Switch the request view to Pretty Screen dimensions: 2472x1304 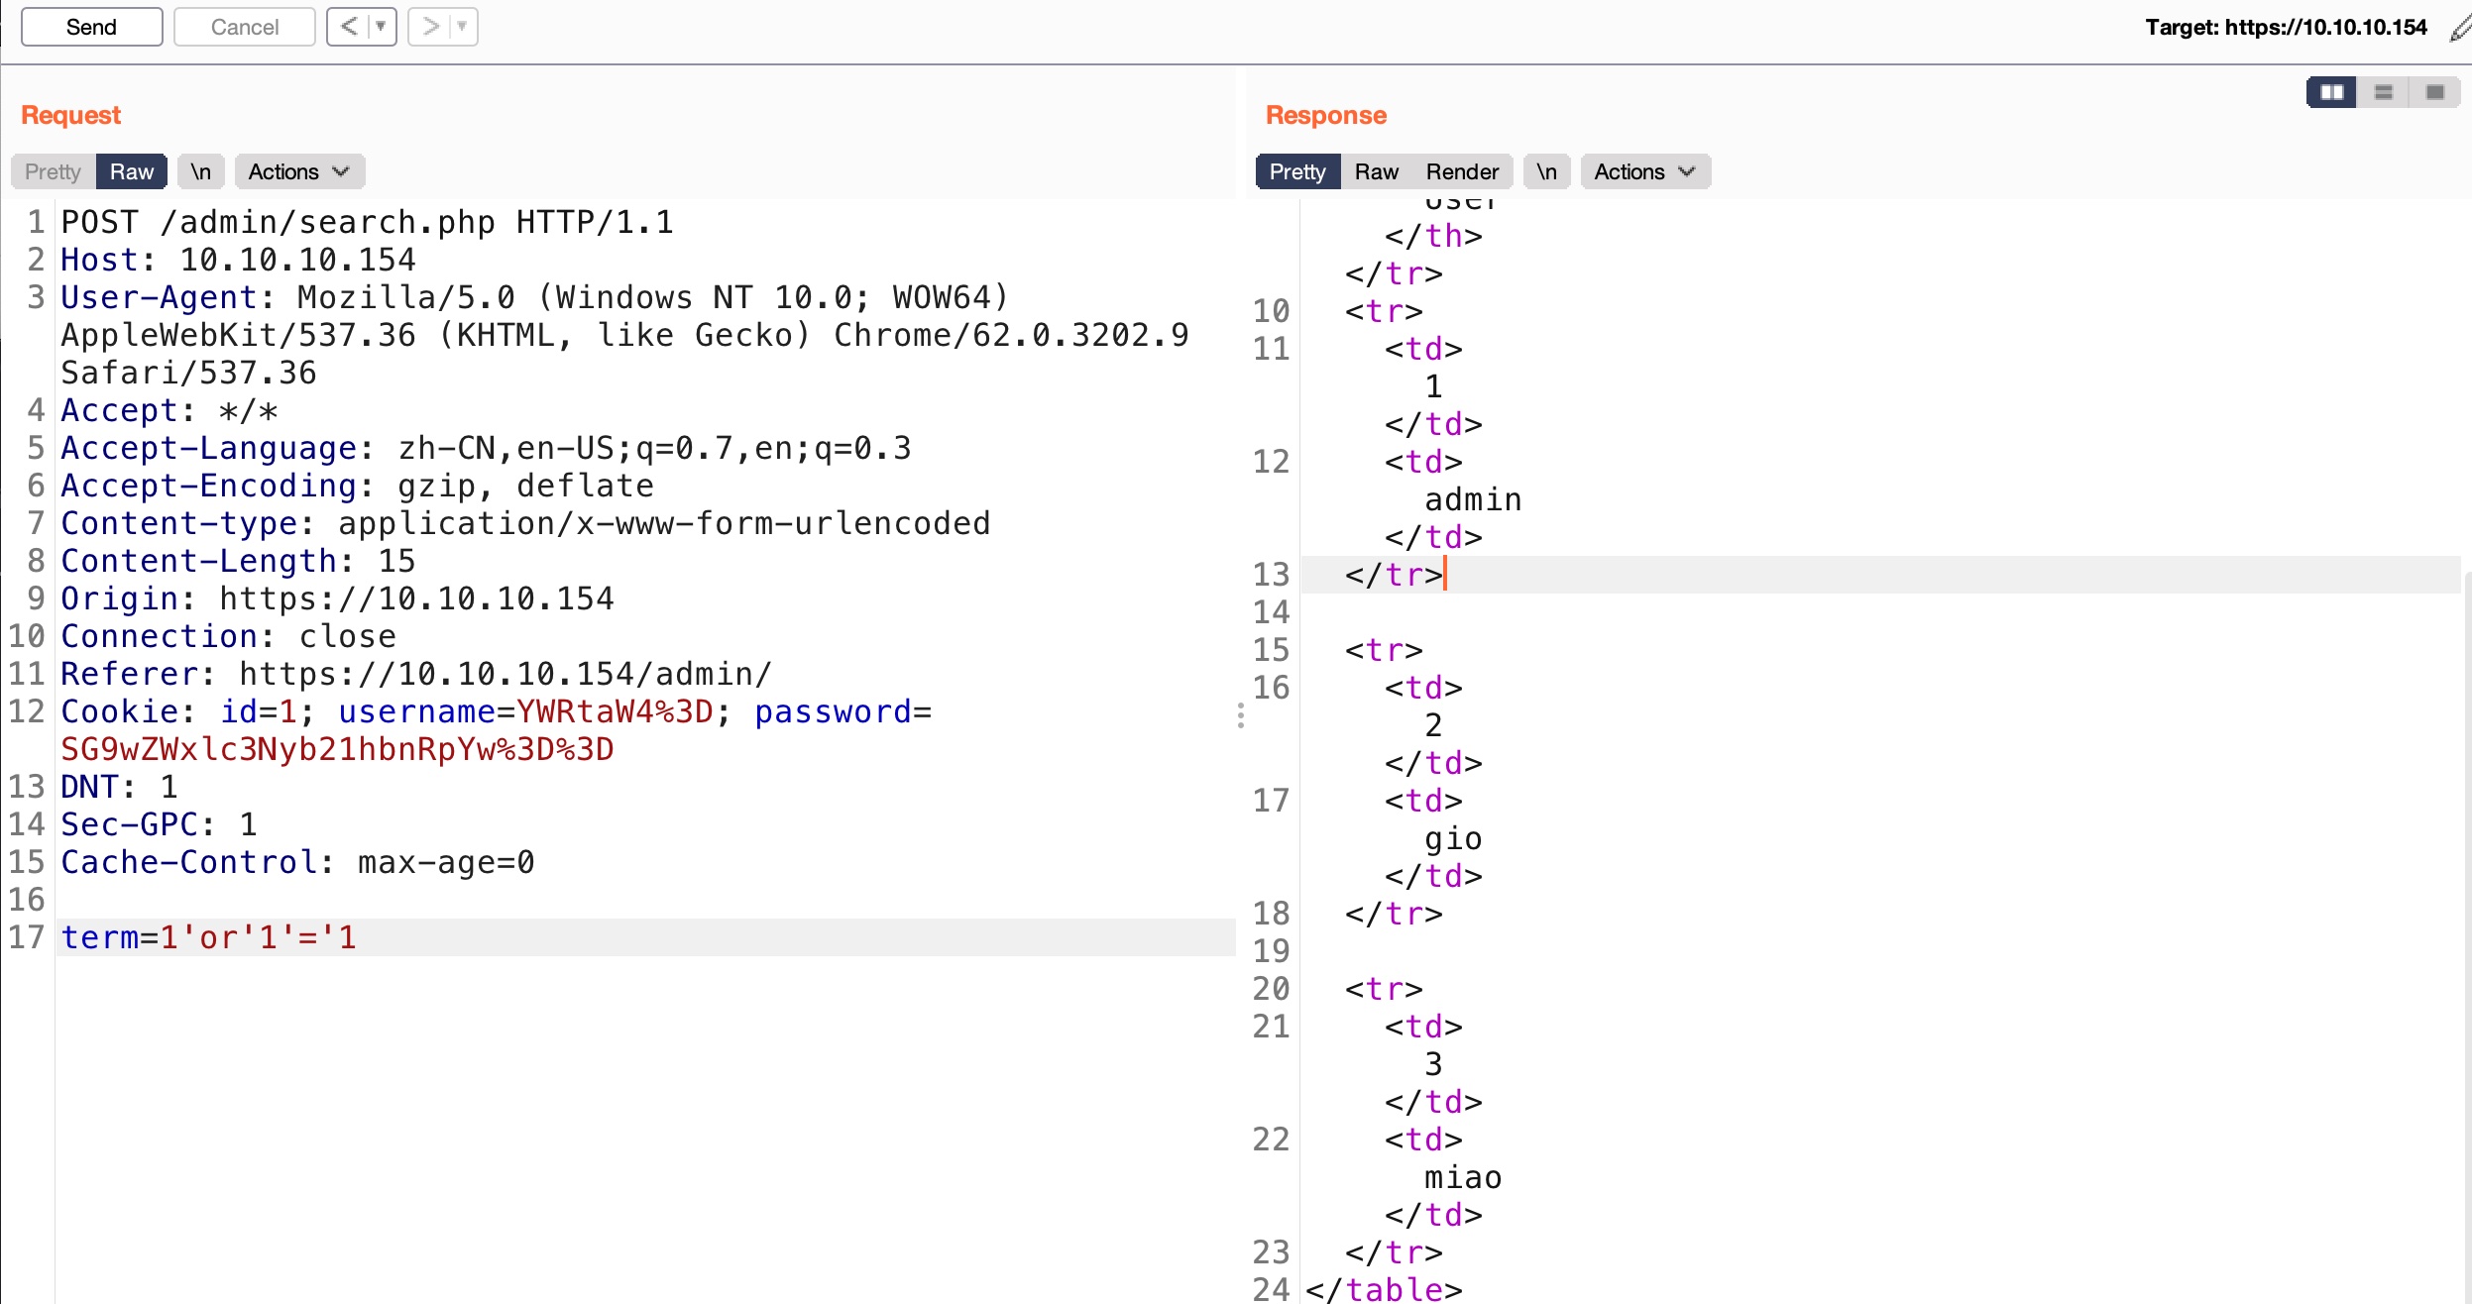[53, 171]
